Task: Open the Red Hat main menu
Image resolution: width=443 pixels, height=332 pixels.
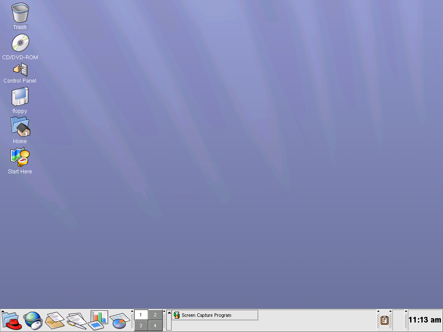Action: [12, 320]
